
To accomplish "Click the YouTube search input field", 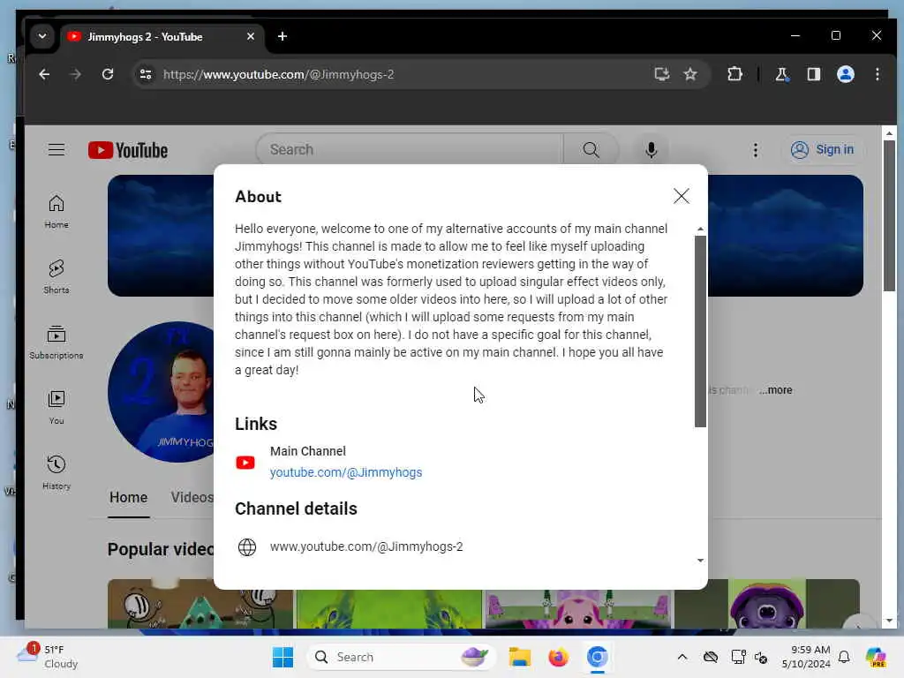I will (x=410, y=150).
